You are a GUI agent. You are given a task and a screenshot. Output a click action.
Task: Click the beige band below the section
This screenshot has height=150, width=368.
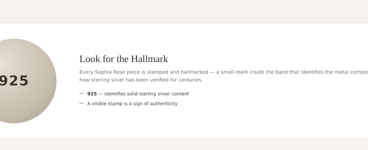184,144
